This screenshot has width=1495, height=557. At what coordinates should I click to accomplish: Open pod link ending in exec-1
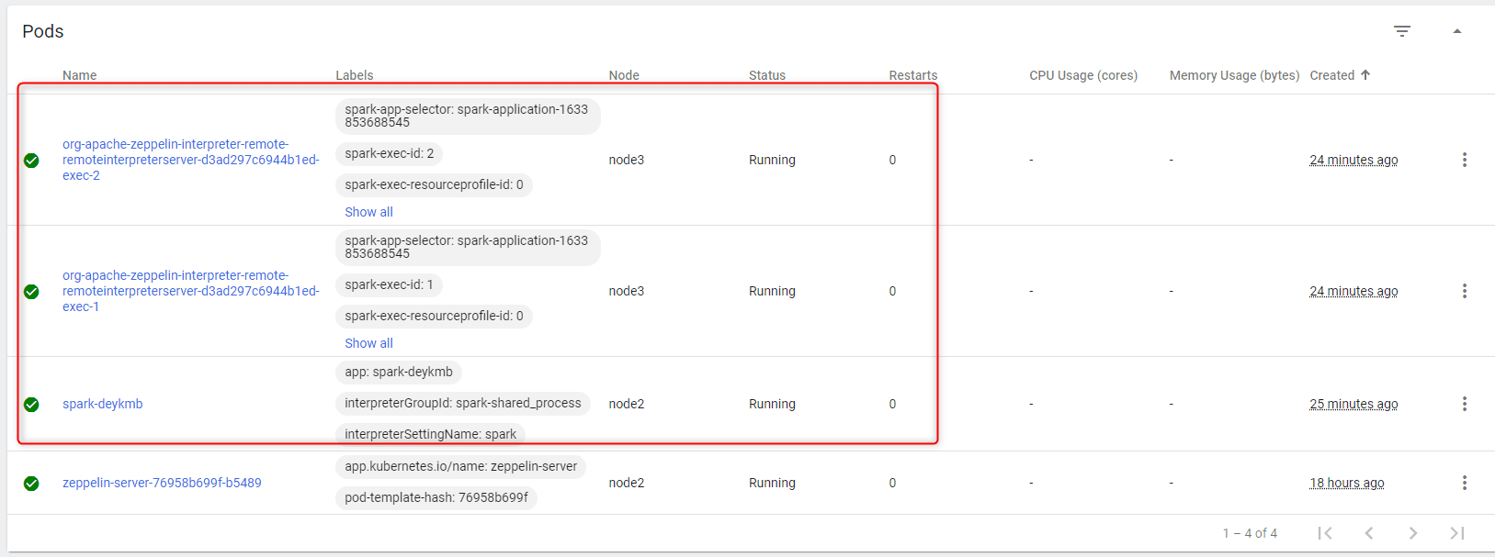click(x=191, y=291)
